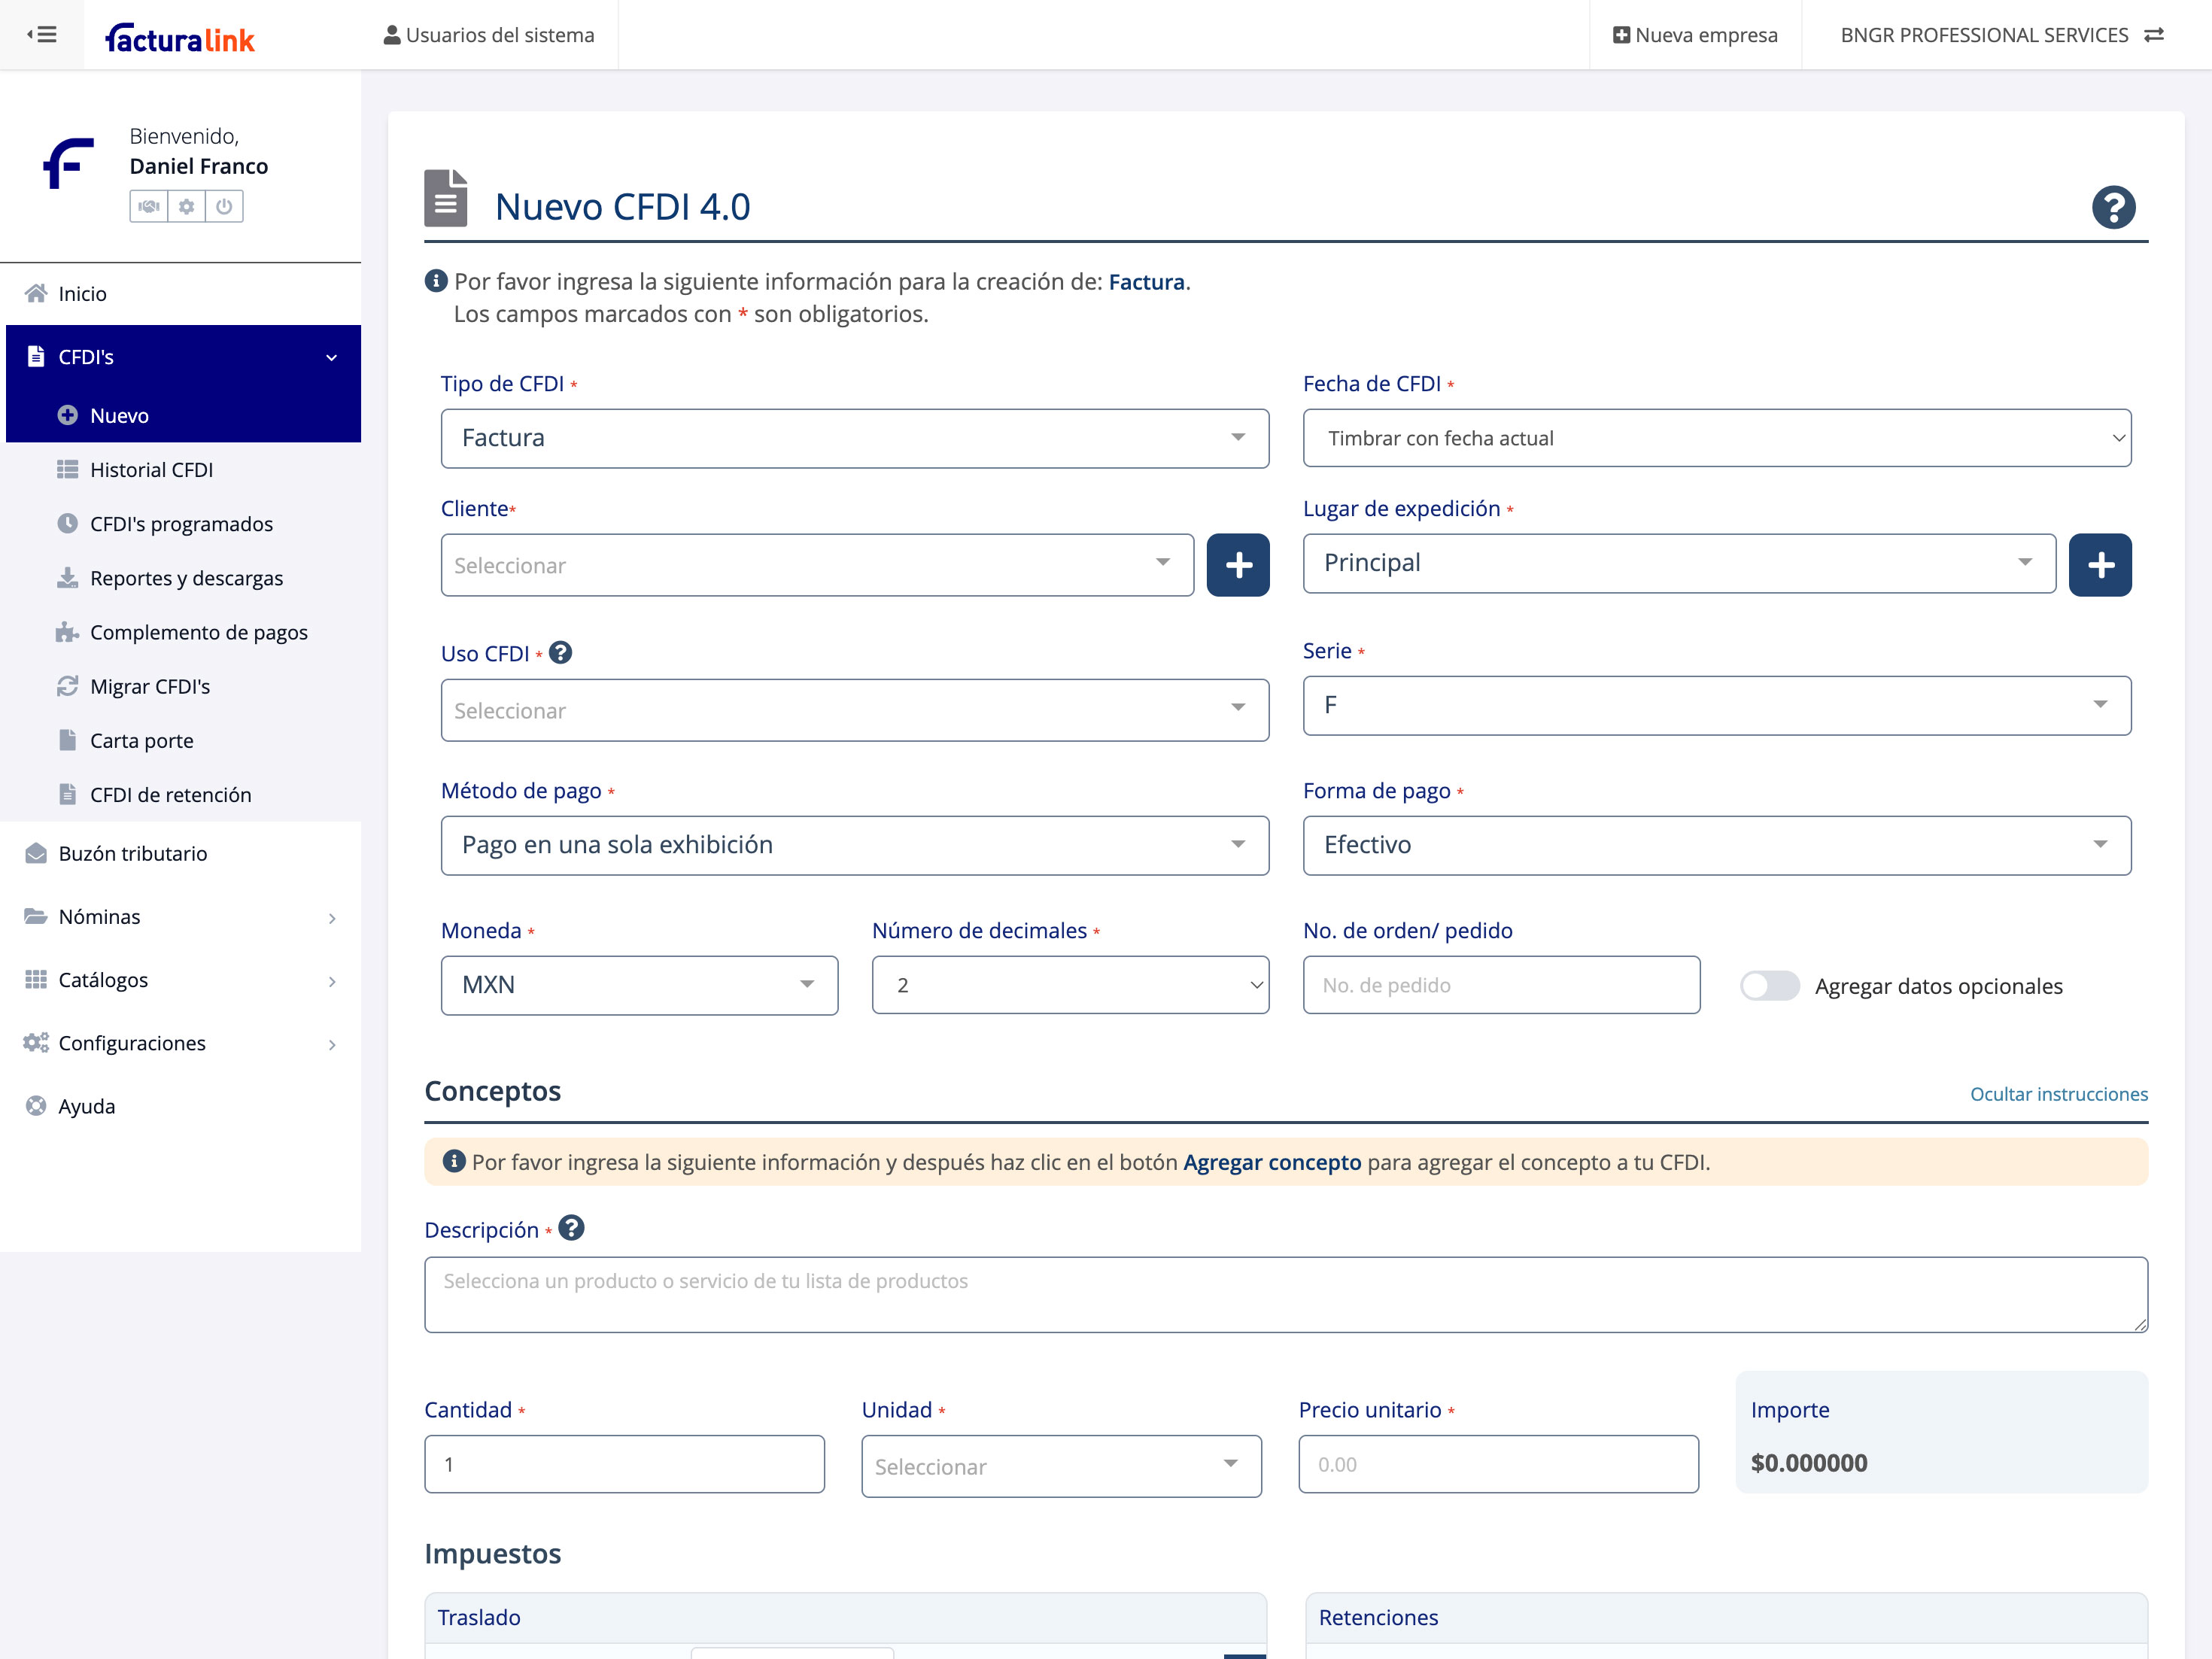Expand the Nóminas sidebar menu
The height and width of the screenshot is (1659, 2212).
pyautogui.click(x=180, y=917)
